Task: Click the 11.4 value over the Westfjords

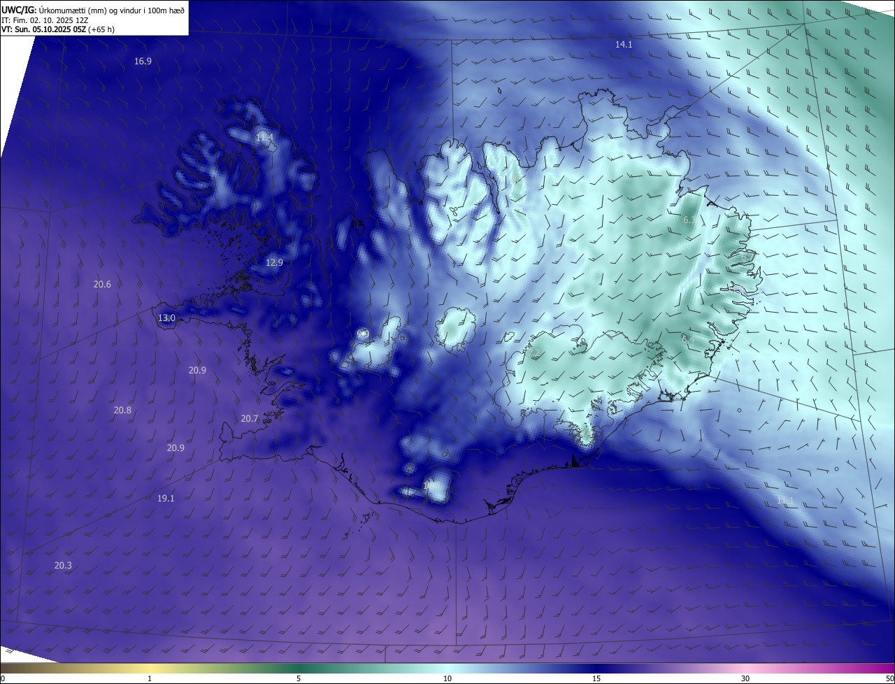Action: click(264, 137)
